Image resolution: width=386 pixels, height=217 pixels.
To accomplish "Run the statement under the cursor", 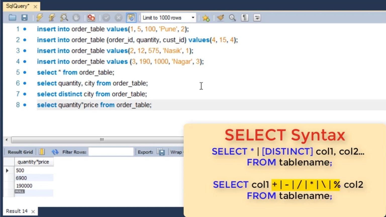I will tap(52, 18).
